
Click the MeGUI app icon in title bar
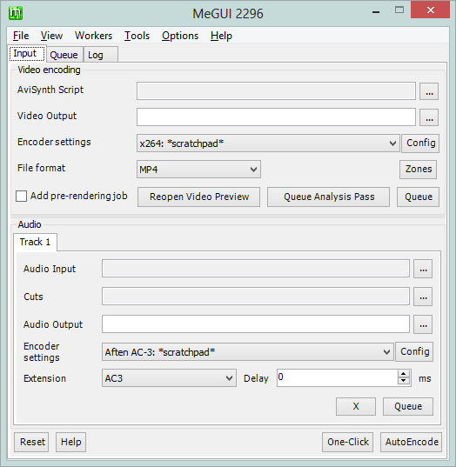click(16, 13)
